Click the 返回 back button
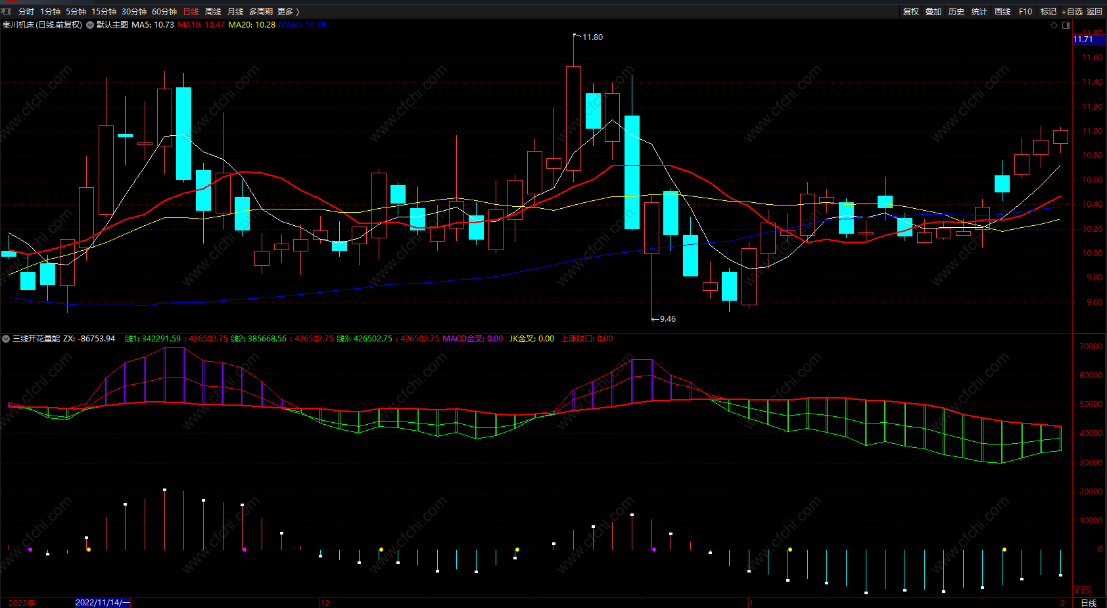1107x608 pixels. click(x=1095, y=12)
